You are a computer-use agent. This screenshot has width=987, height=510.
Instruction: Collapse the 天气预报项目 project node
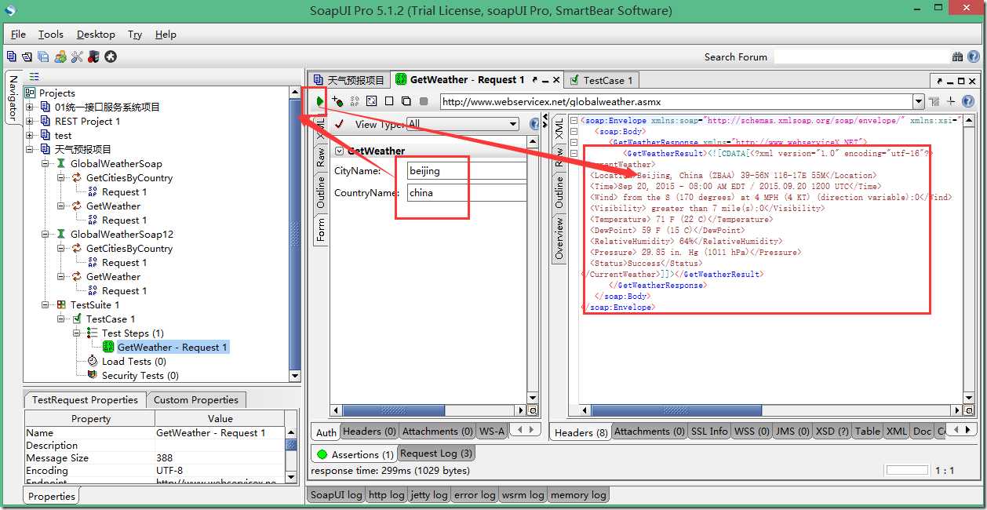coord(31,150)
